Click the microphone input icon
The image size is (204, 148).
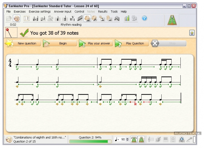point(189,140)
